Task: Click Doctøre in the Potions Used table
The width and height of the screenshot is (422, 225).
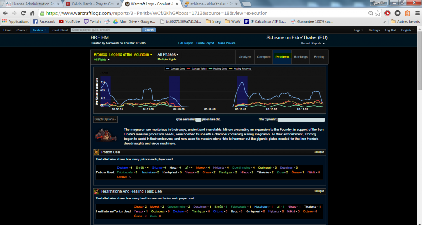Action: point(122,167)
